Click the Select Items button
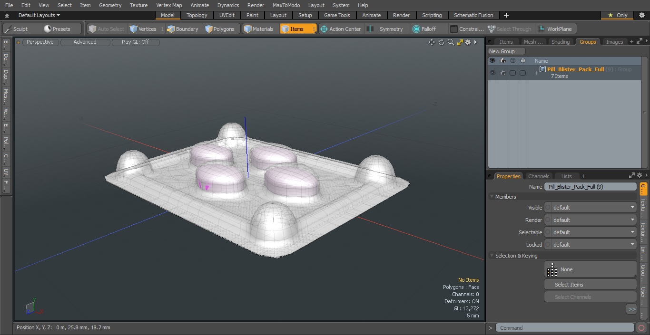The width and height of the screenshot is (650, 335). [590, 285]
